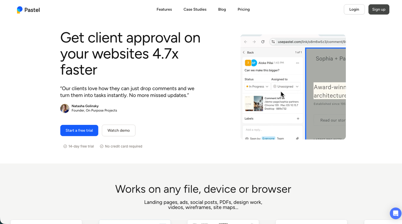Click the 'Can we make this bigger?' comment
This screenshot has height=224, width=402.
[x=262, y=70]
